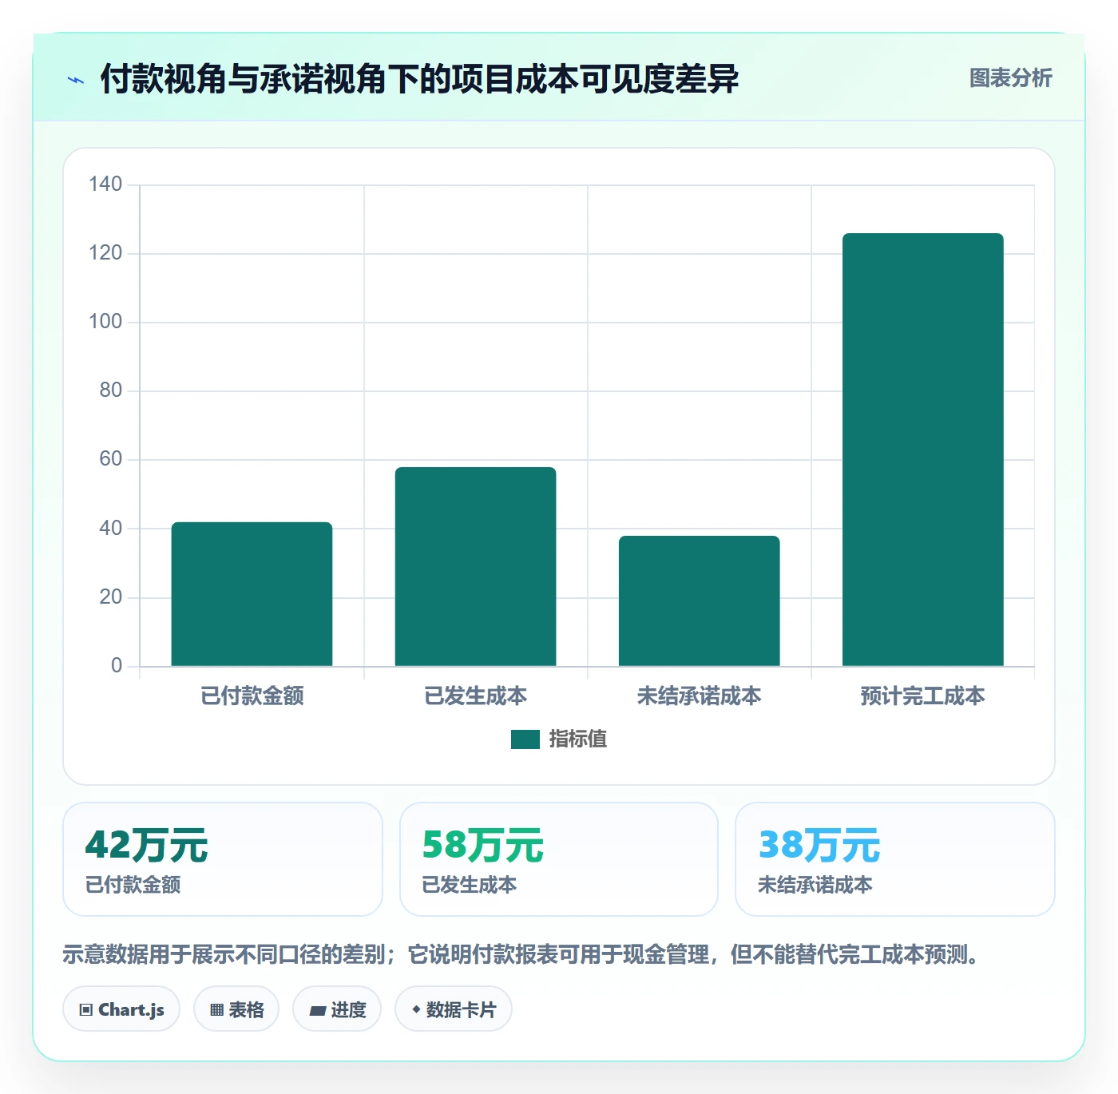Click the y-axis value 60

(x=111, y=459)
